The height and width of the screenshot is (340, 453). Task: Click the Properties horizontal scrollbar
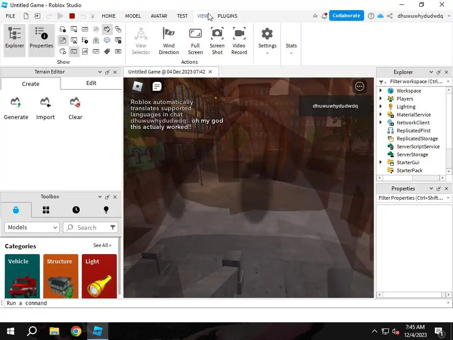414,295
